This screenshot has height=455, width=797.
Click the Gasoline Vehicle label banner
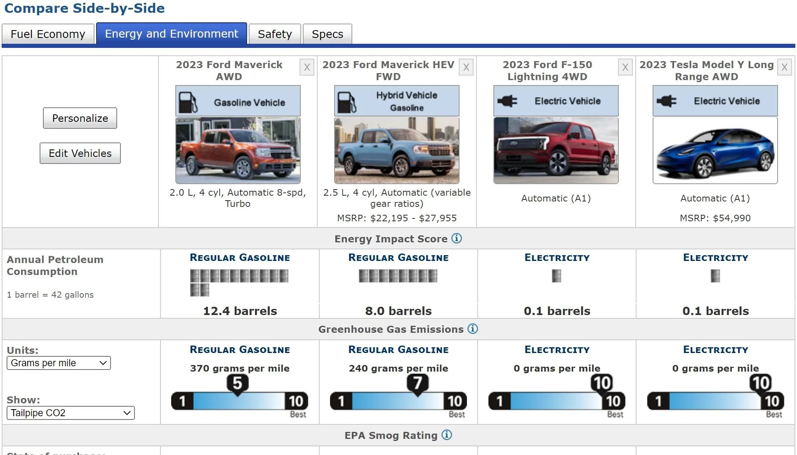(238, 101)
